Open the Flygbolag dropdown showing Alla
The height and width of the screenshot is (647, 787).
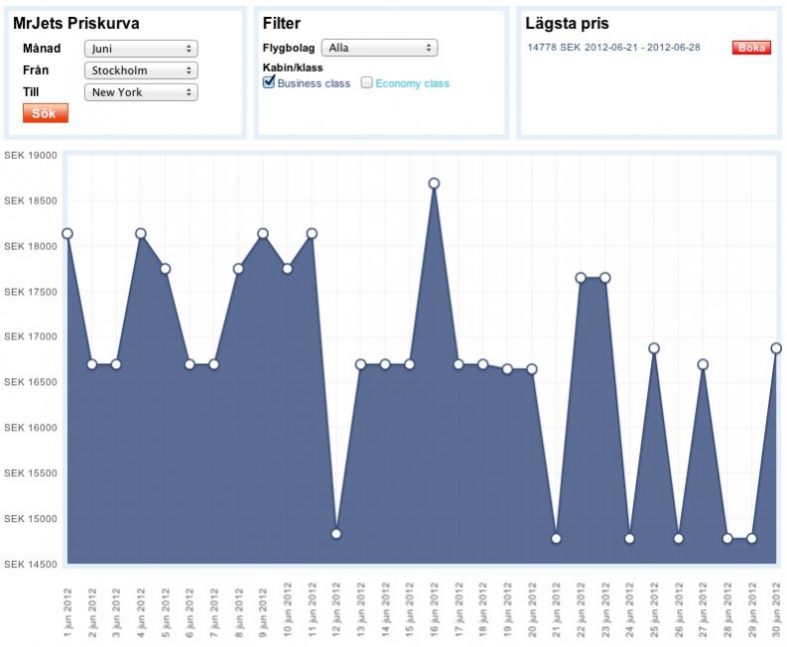pyautogui.click(x=379, y=48)
